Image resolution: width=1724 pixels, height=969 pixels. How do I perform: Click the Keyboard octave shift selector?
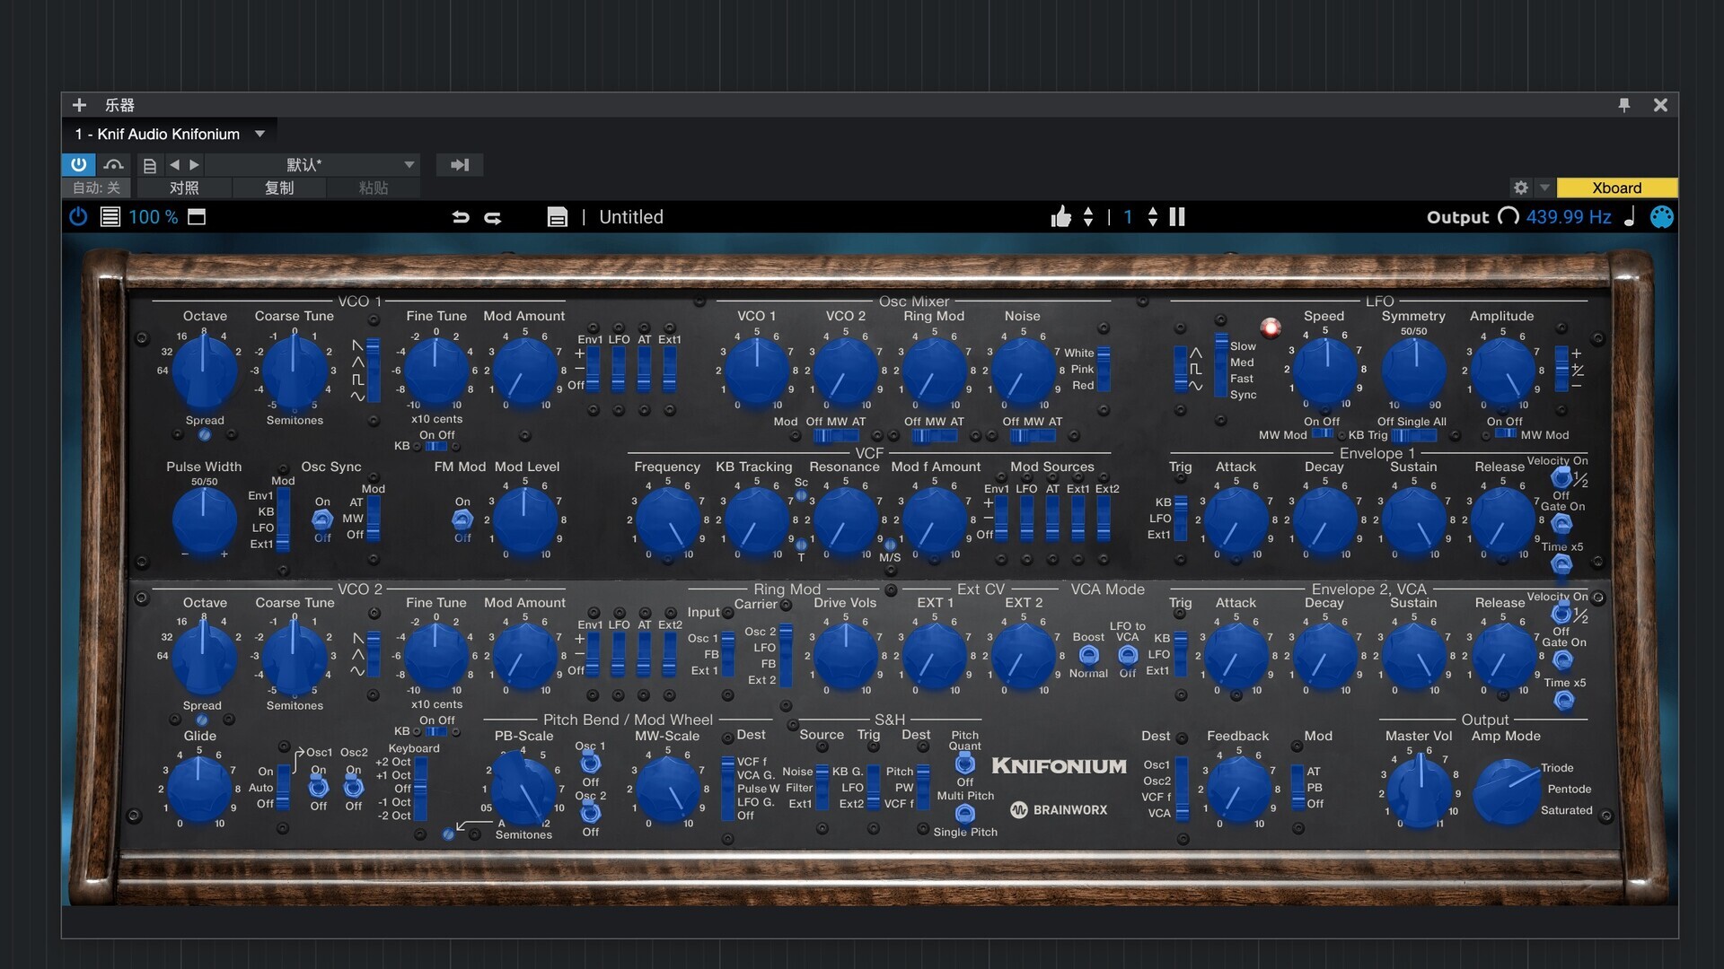420,790
